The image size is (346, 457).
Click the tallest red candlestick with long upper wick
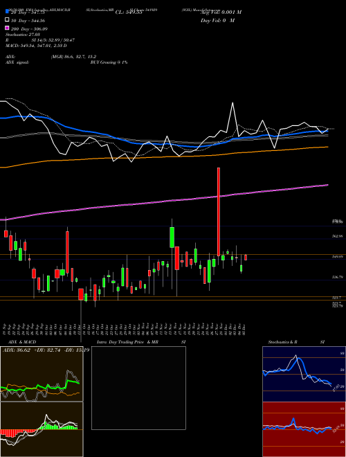(x=219, y=212)
